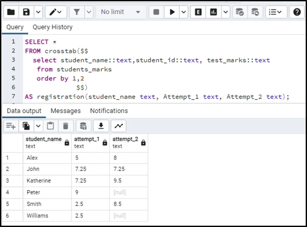Click the Add row icon
The height and width of the screenshot is (227, 307).
[11, 126]
